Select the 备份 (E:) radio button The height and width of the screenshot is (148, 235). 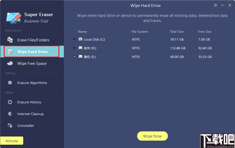tap(74, 57)
